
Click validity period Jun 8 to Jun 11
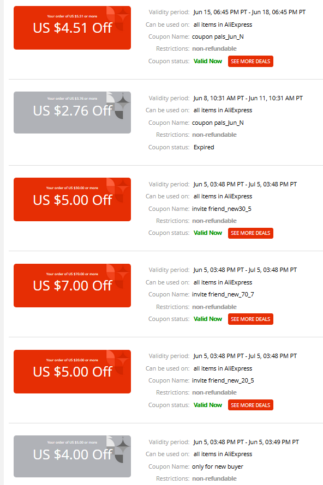[248, 98]
